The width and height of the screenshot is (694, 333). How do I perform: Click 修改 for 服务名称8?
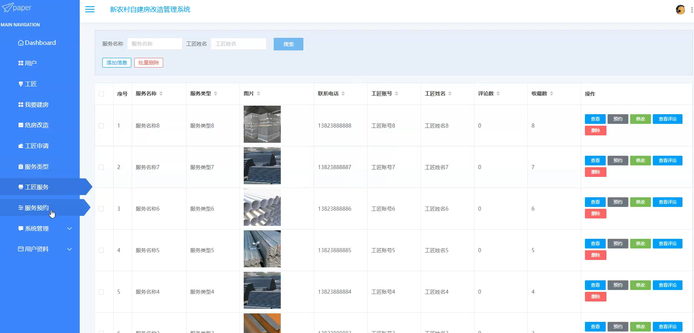click(641, 119)
